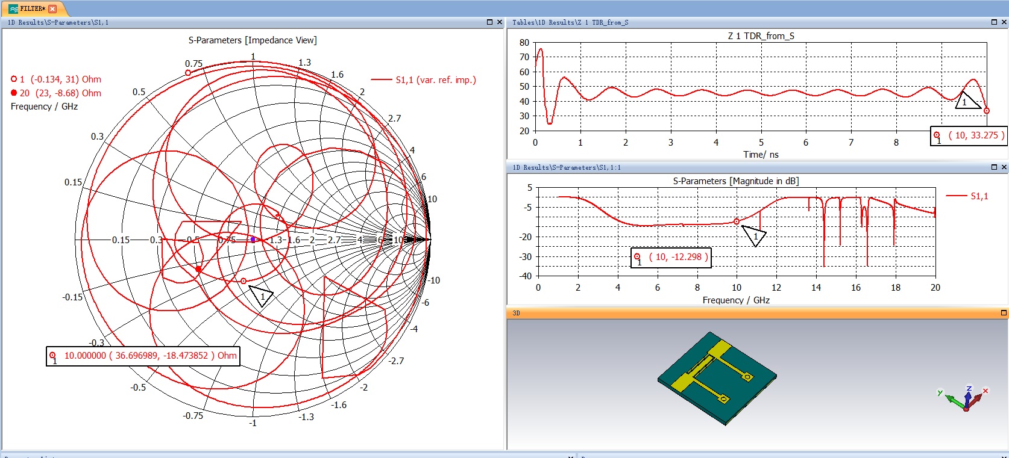The height and width of the screenshot is (458, 1009).
Task: Click the 1D Results\S-Parameters\S1,1 panel title
Action: (x=58, y=22)
